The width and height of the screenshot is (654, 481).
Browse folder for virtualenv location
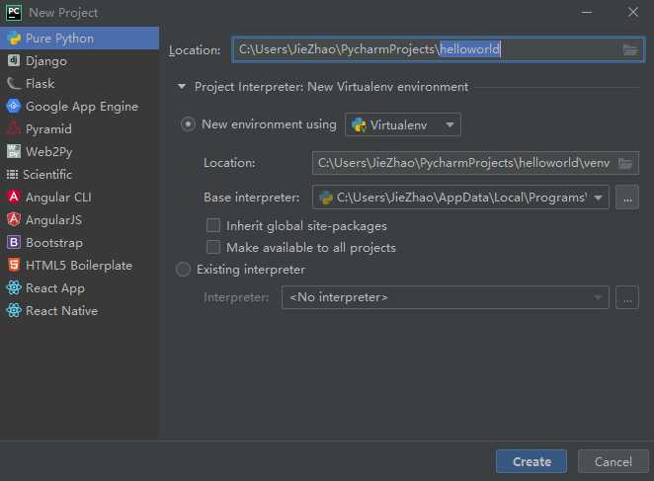[624, 163]
